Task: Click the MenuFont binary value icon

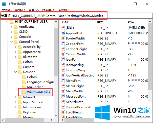Action: (x=63, y=81)
